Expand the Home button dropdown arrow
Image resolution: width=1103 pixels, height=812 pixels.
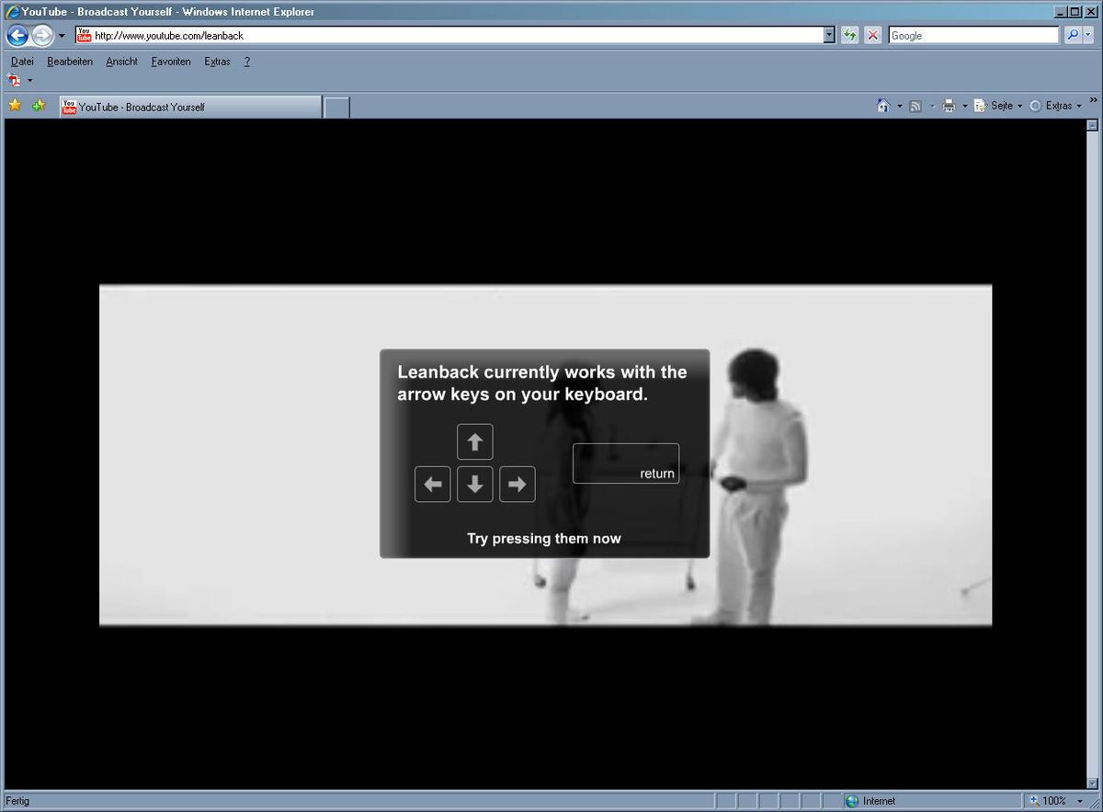pos(900,106)
